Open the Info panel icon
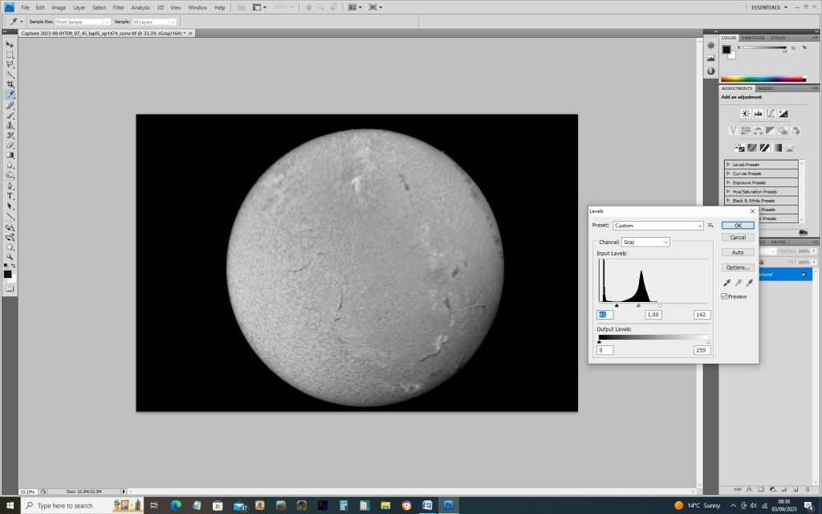The width and height of the screenshot is (822, 514). 710,71
